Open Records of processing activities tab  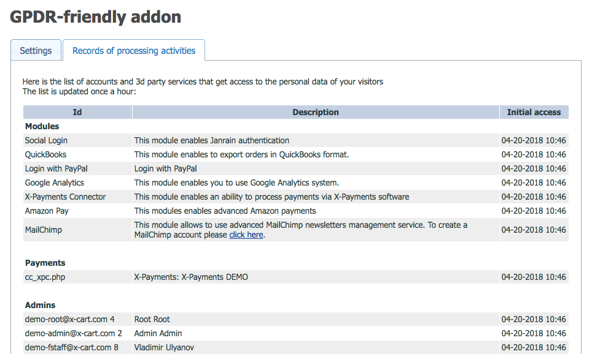pos(134,50)
